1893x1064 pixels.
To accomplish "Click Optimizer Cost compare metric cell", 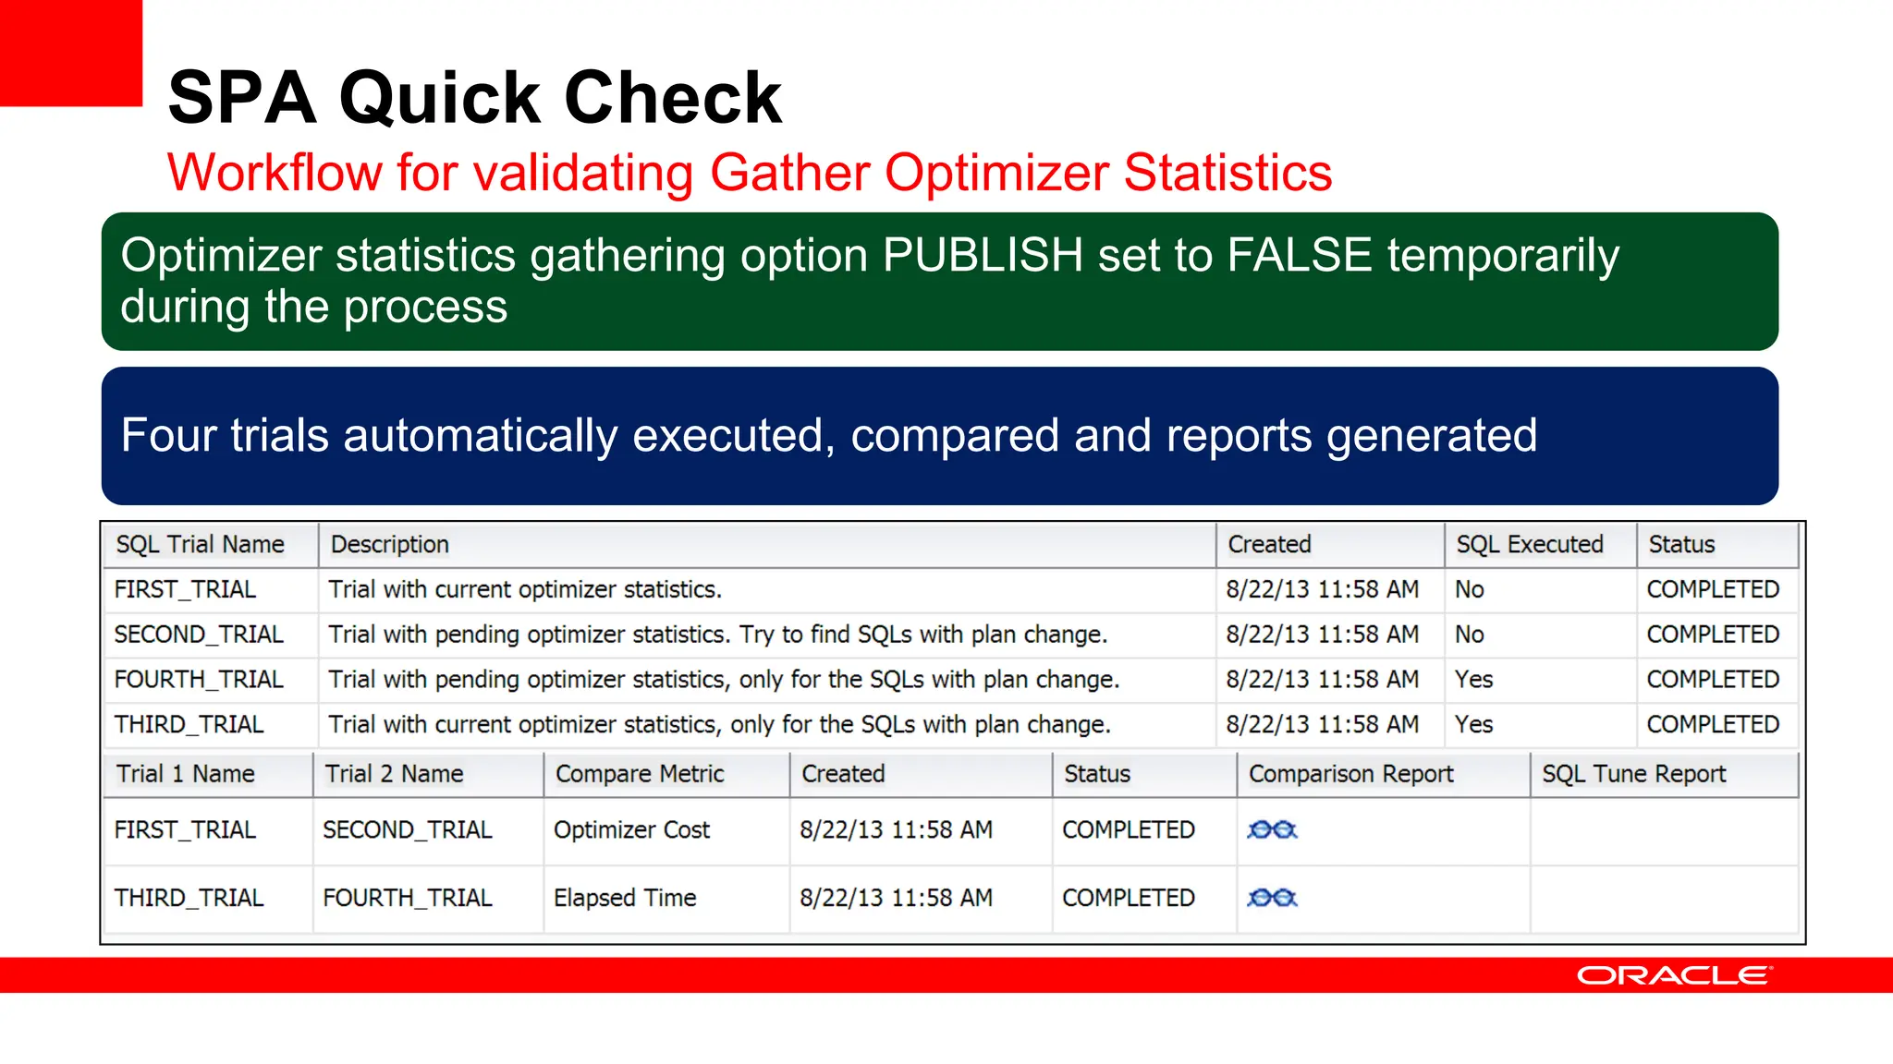I will coord(631,829).
